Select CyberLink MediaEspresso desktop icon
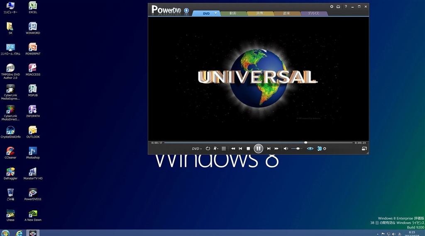Screen dimensions: 425x236 (x=10, y=92)
